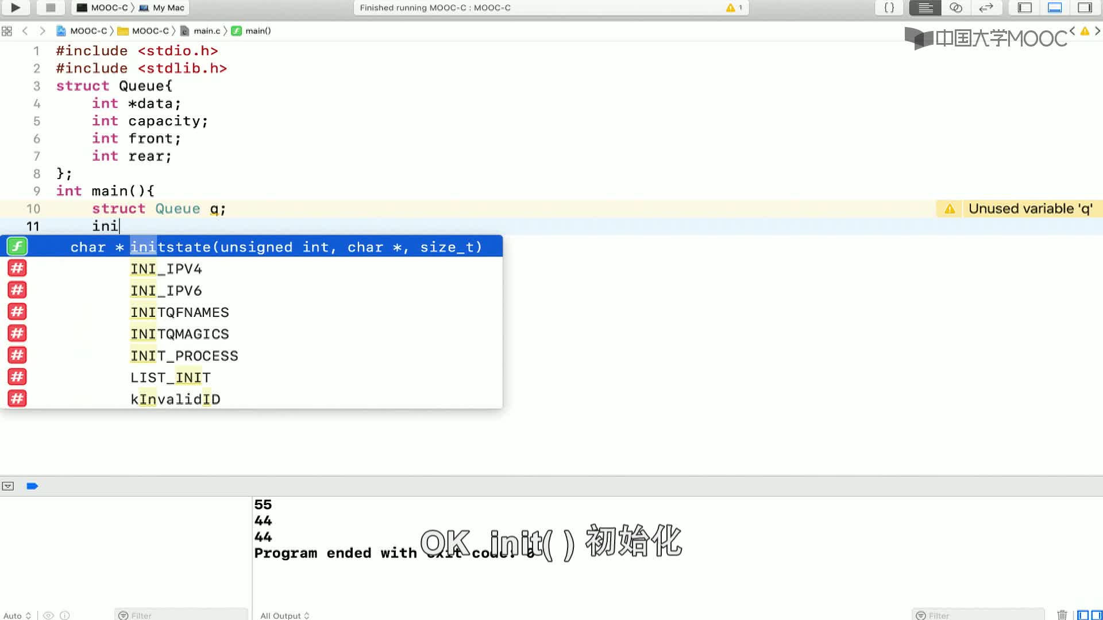Go back in editor history
This screenshot has width=1103, height=620.
(25, 31)
